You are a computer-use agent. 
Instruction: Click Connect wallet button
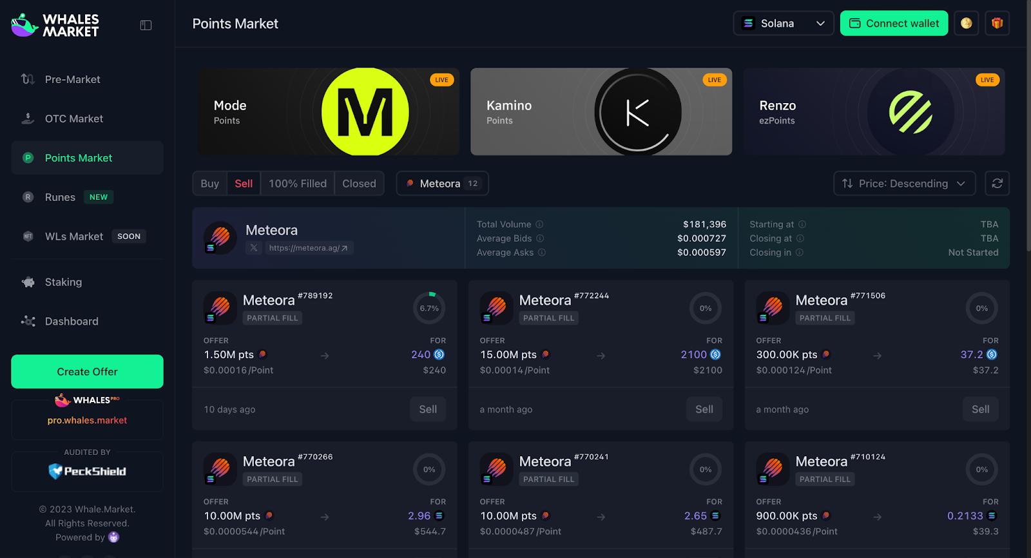click(x=894, y=23)
